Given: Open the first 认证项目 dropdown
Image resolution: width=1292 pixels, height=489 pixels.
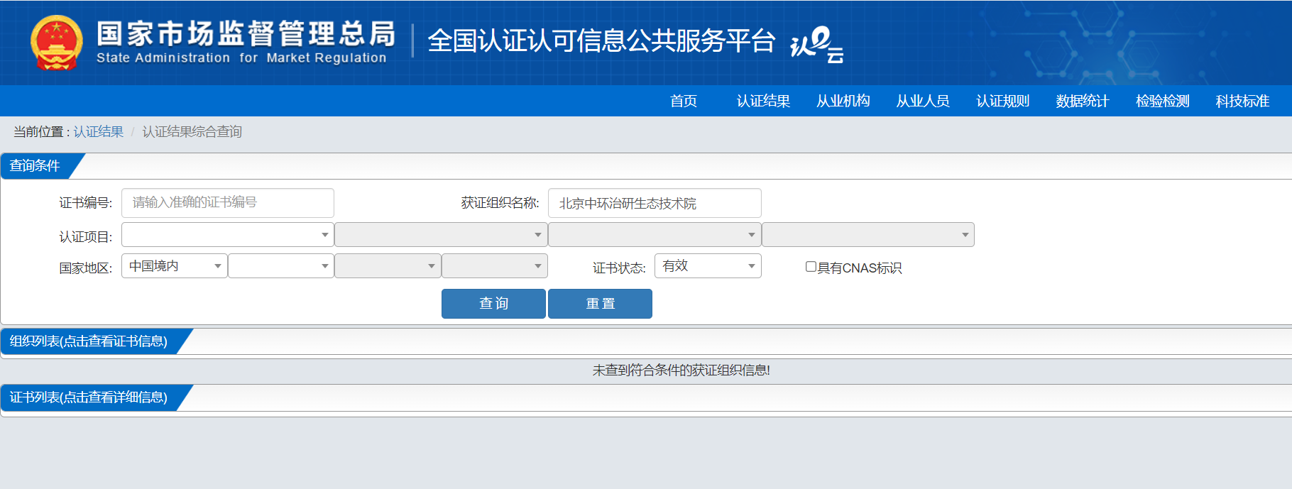Looking at the screenshot, I should coord(228,234).
